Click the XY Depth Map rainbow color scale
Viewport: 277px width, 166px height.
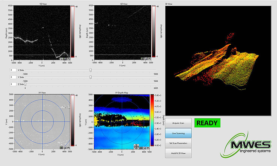pos(152,120)
